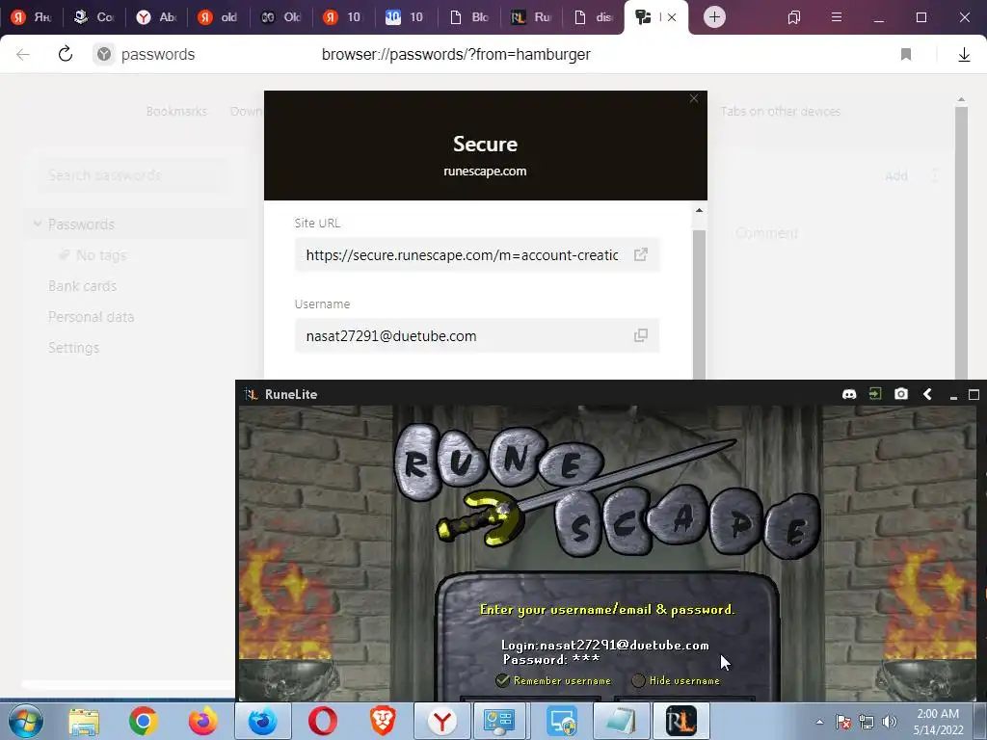Toggle the Hide username checkbox in RuneLite

click(638, 680)
